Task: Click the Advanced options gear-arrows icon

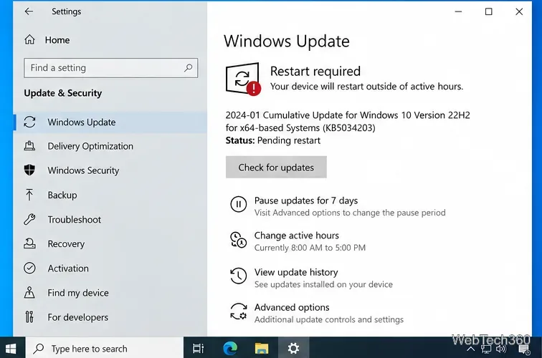Action: coord(239,311)
